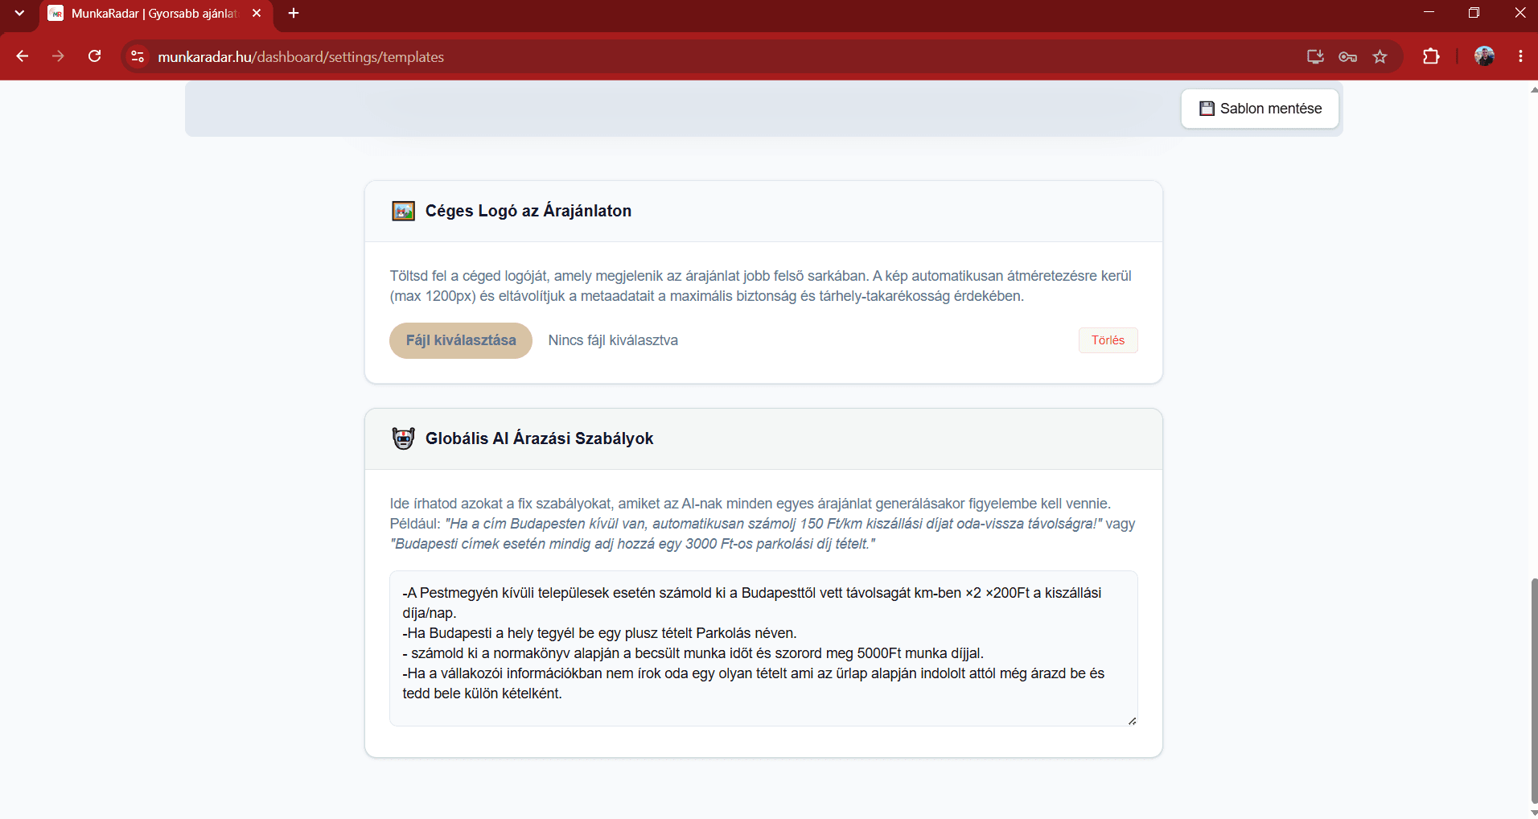Restore down the browser window
The height and width of the screenshot is (819, 1538).
1474,13
